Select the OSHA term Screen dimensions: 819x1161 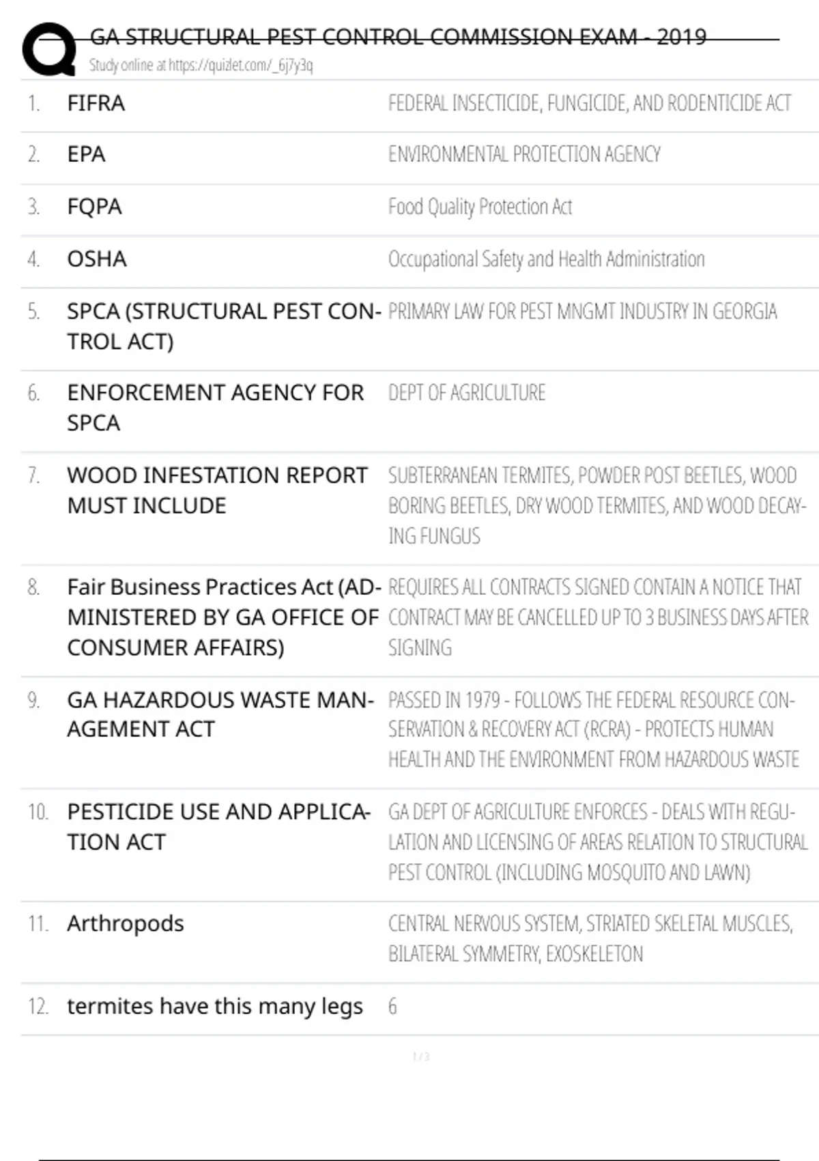tap(97, 259)
